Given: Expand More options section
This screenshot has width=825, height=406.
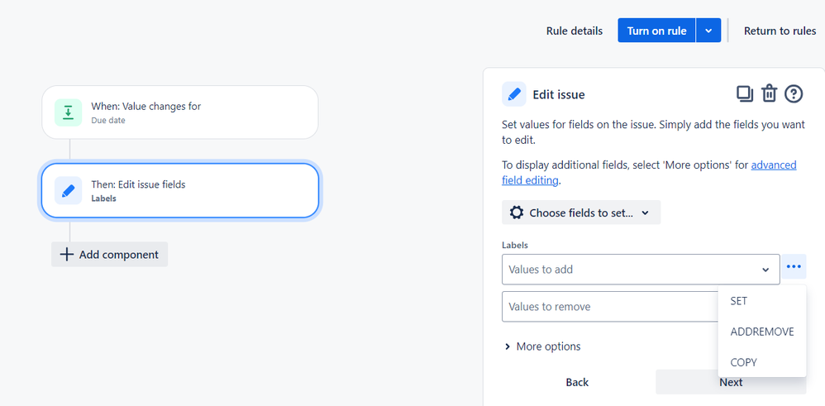Looking at the screenshot, I should (542, 346).
